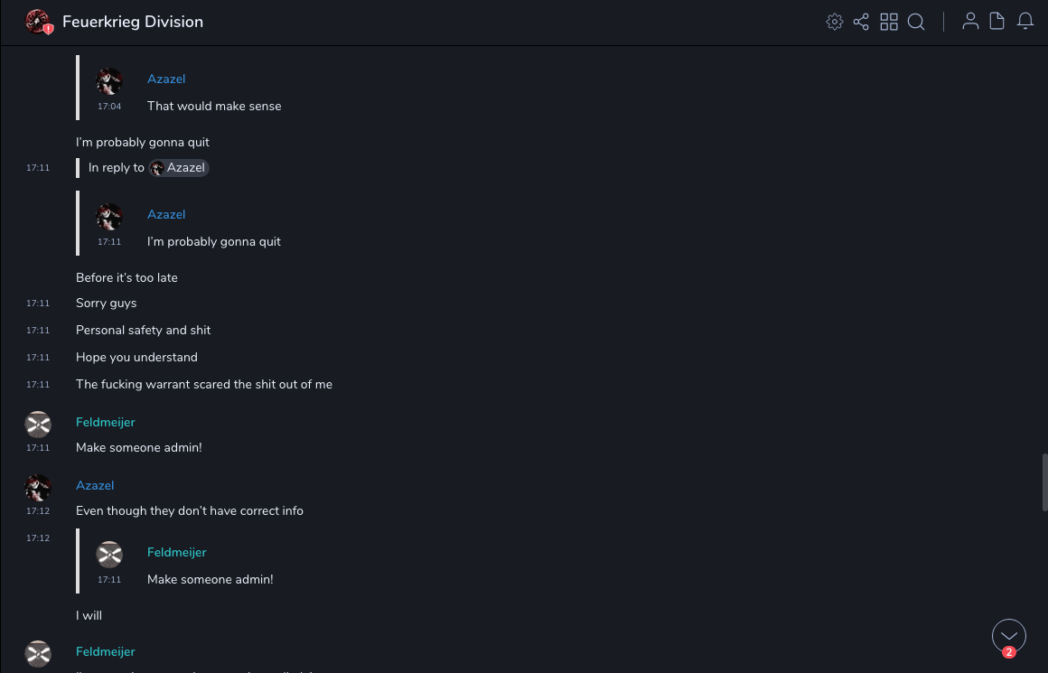The image size is (1048, 673).
Task: Click the share room icon
Action: click(x=861, y=22)
